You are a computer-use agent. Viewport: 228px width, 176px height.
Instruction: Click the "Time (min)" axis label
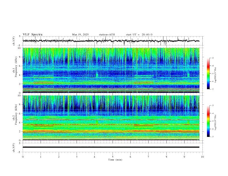tap(115, 160)
